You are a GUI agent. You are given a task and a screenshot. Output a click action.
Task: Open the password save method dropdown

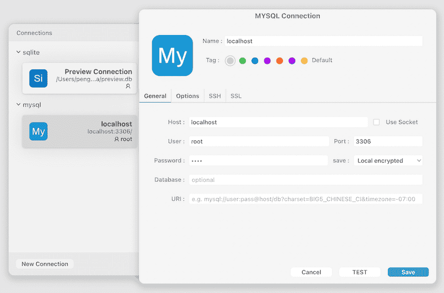(388, 160)
